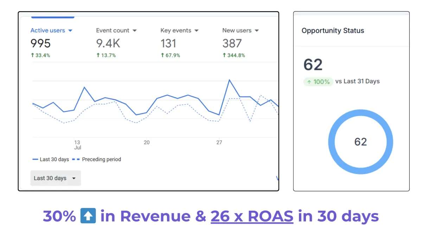Click the large 62 opportunity count
Viewport: 422px width, 237px height.
pos(313,65)
